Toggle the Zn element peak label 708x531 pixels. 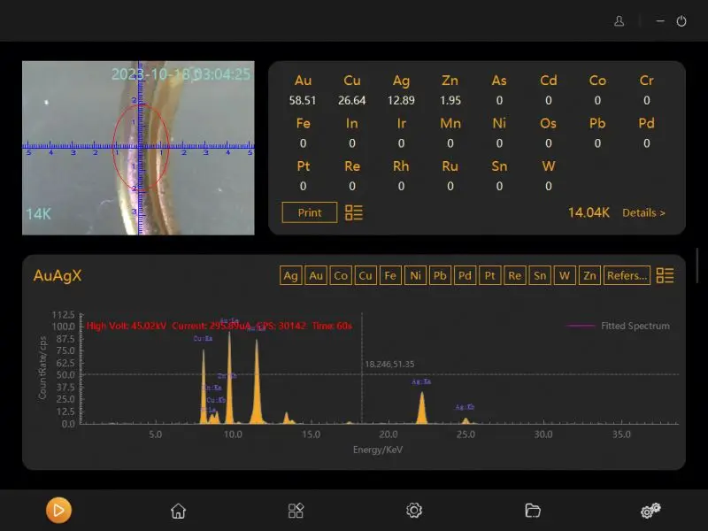(589, 275)
